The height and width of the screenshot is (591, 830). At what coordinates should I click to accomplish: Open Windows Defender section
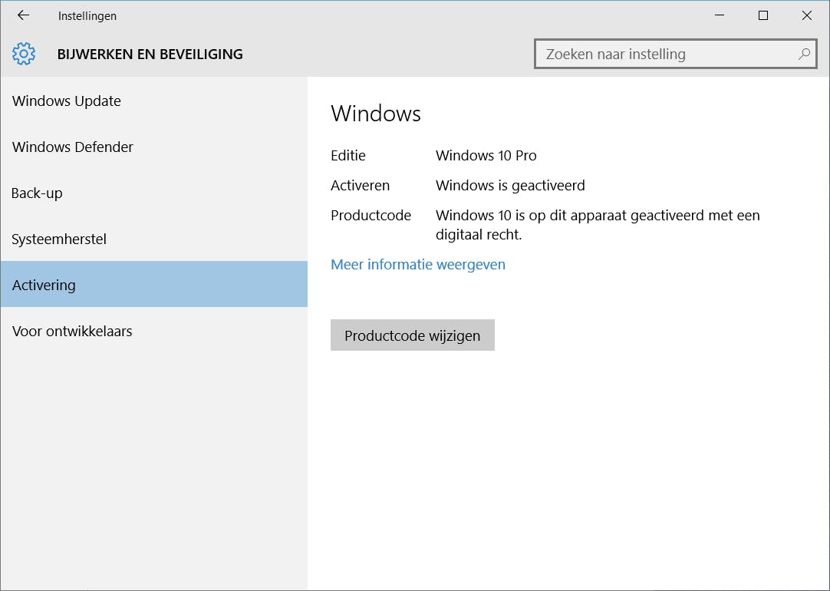click(153, 147)
